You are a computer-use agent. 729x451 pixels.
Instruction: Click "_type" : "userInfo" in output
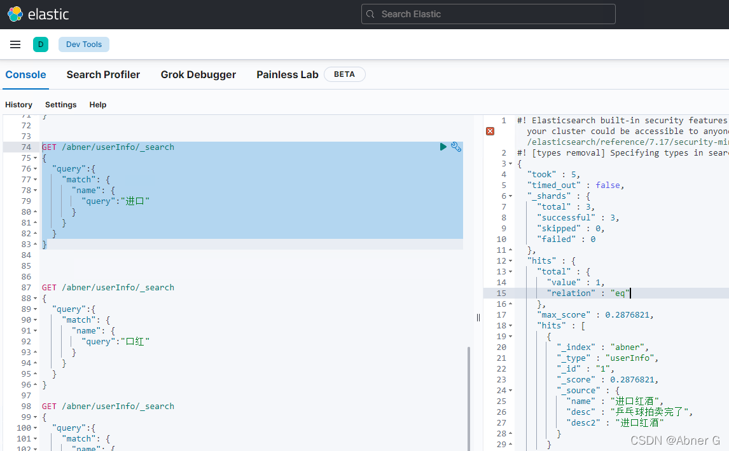pyautogui.click(x=607, y=358)
